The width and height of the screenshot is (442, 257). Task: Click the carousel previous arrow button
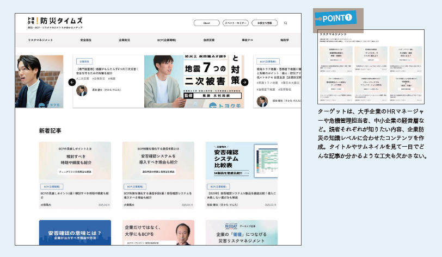coord(72,82)
